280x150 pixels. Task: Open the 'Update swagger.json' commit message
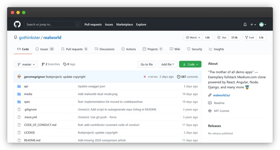pyautogui.click(x=91, y=86)
